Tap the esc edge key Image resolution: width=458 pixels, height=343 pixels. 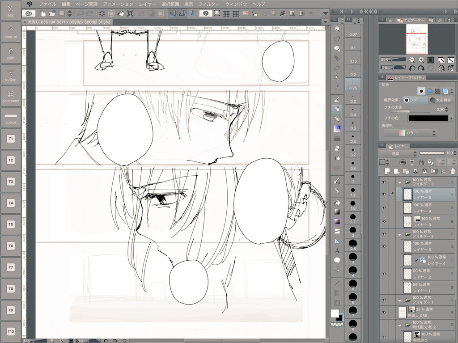tap(11, 11)
